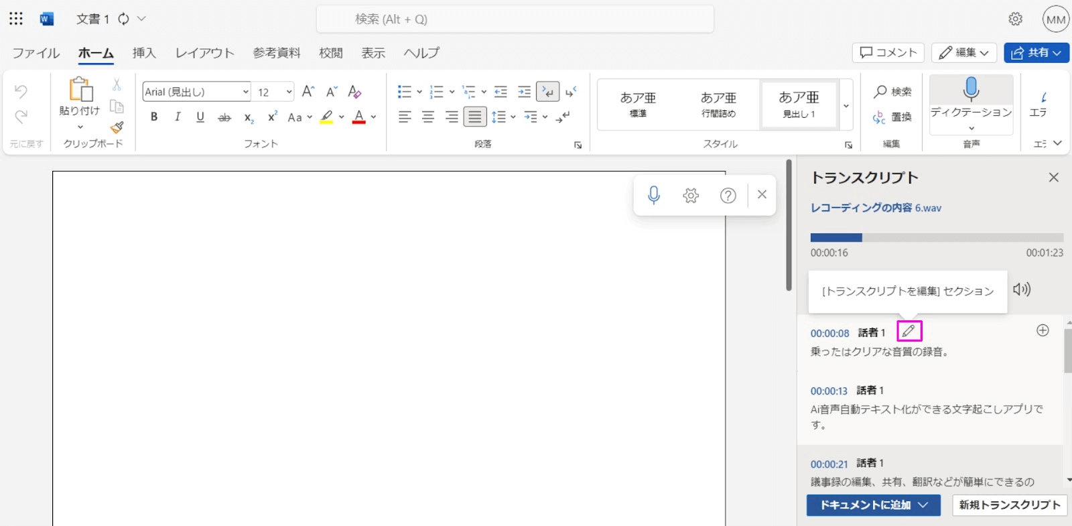The height and width of the screenshot is (526, 1072).
Task: Open font color dropdown arrow
Action: pos(373,117)
